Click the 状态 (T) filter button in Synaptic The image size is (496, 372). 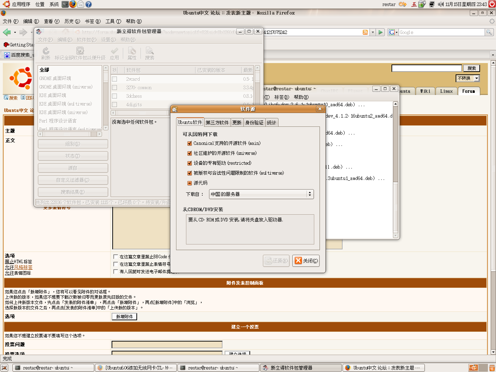(73, 156)
